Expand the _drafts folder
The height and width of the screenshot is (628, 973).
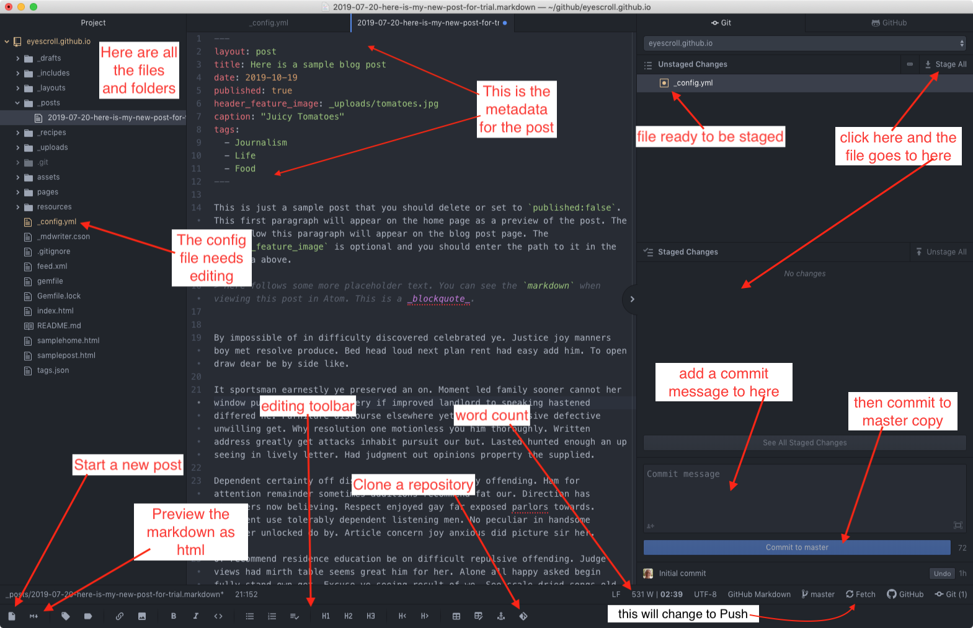(18, 58)
